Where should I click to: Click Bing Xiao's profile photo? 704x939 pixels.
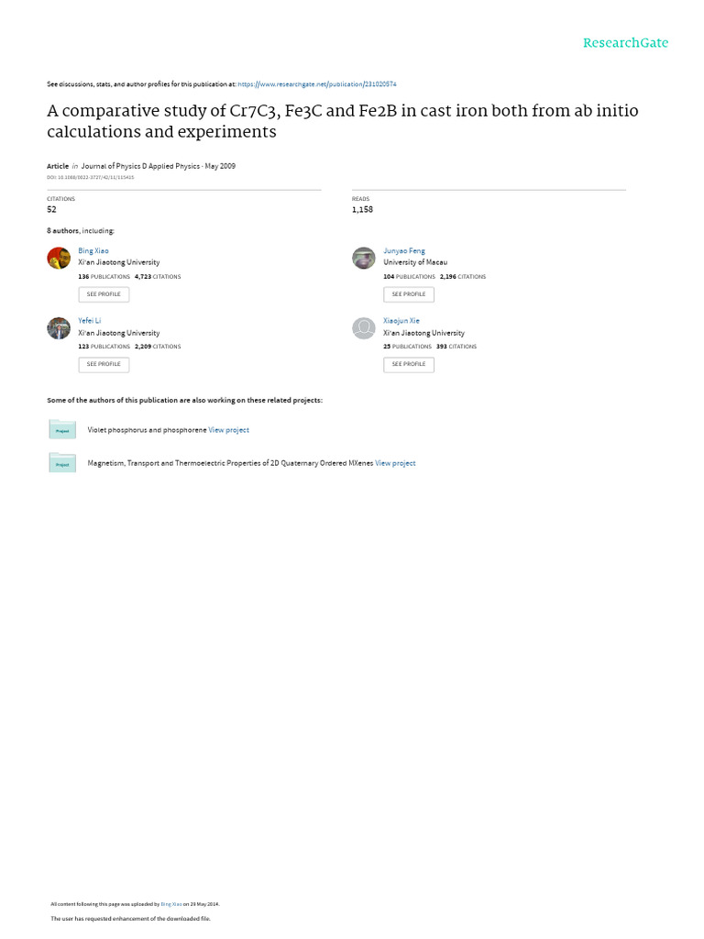pos(59,258)
